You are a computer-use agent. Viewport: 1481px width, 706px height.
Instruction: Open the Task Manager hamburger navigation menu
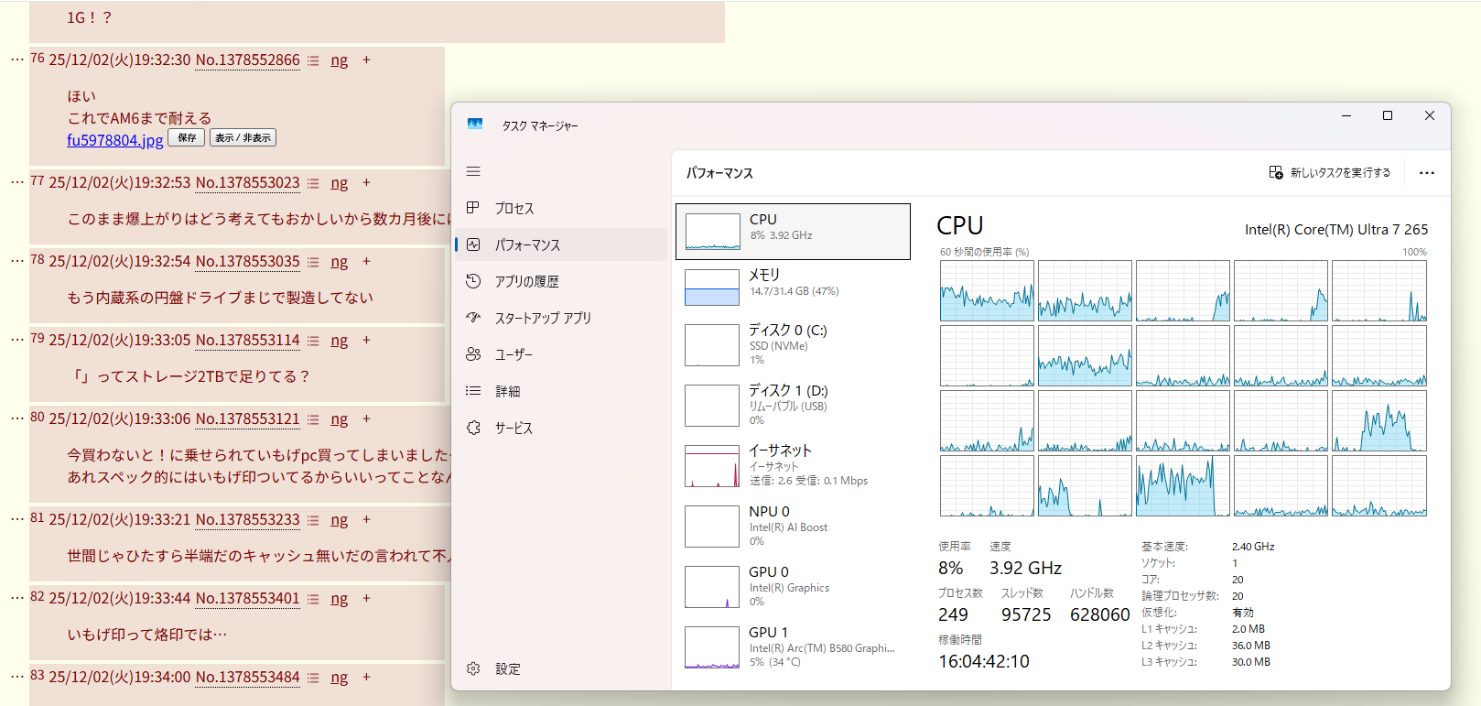pyautogui.click(x=473, y=171)
